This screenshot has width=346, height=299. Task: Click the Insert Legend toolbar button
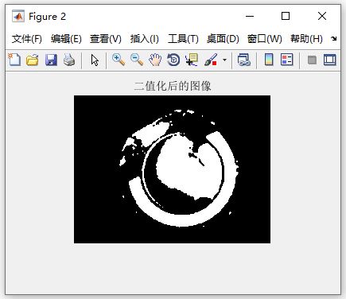286,60
